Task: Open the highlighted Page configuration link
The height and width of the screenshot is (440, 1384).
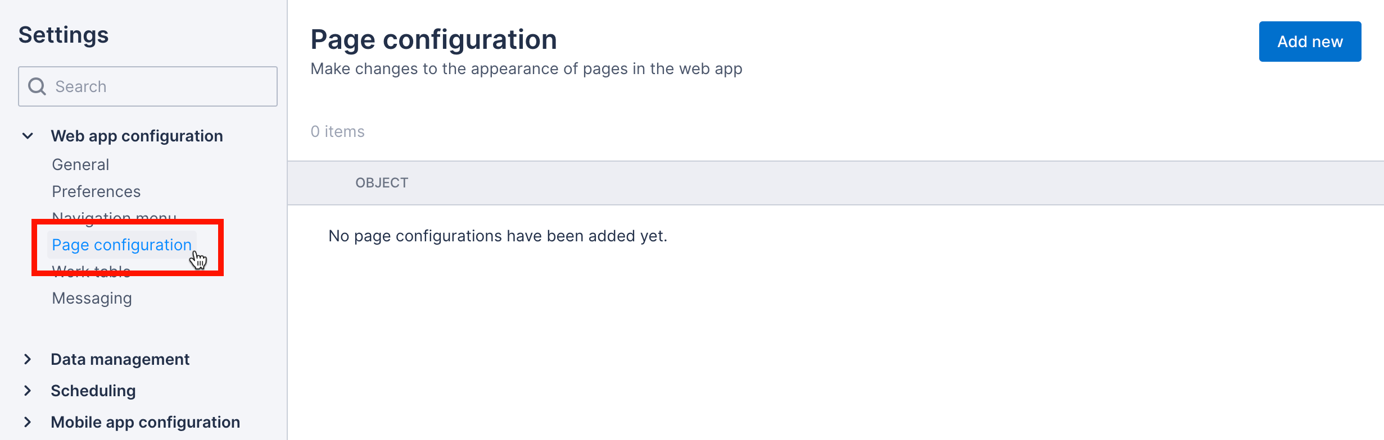Action: [121, 245]
